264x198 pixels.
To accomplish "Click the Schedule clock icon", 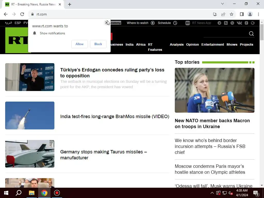I will pos(175,23).
